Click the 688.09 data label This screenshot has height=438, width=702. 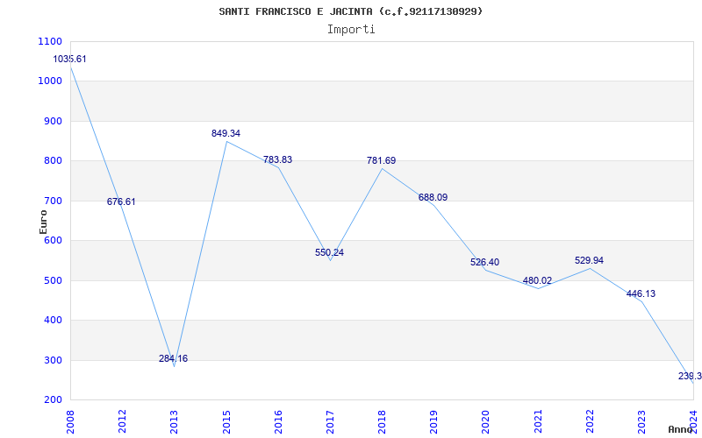click(x=433, y=198)
